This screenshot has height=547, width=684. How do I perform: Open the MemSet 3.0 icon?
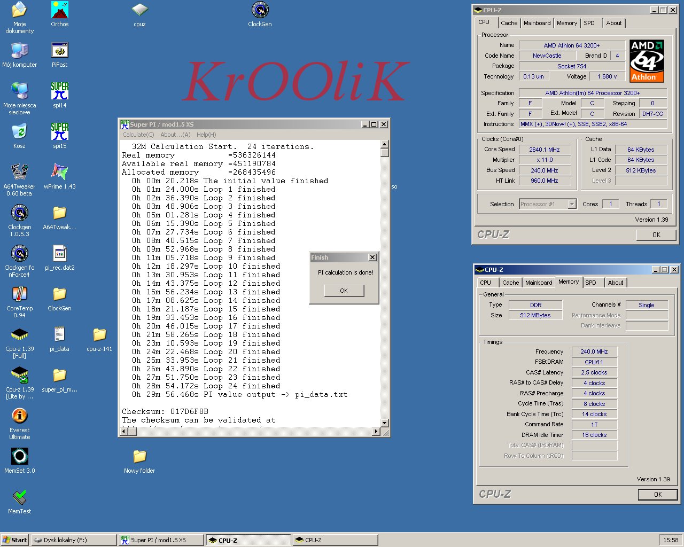tap(19, 461)
